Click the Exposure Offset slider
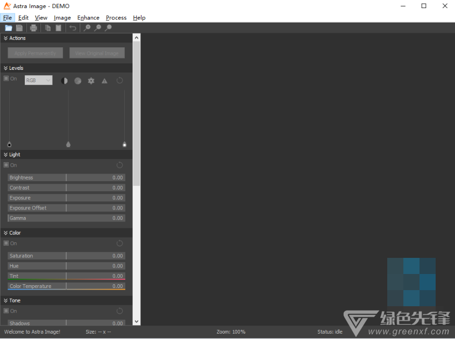455x339 pixels. pos(67,208)
